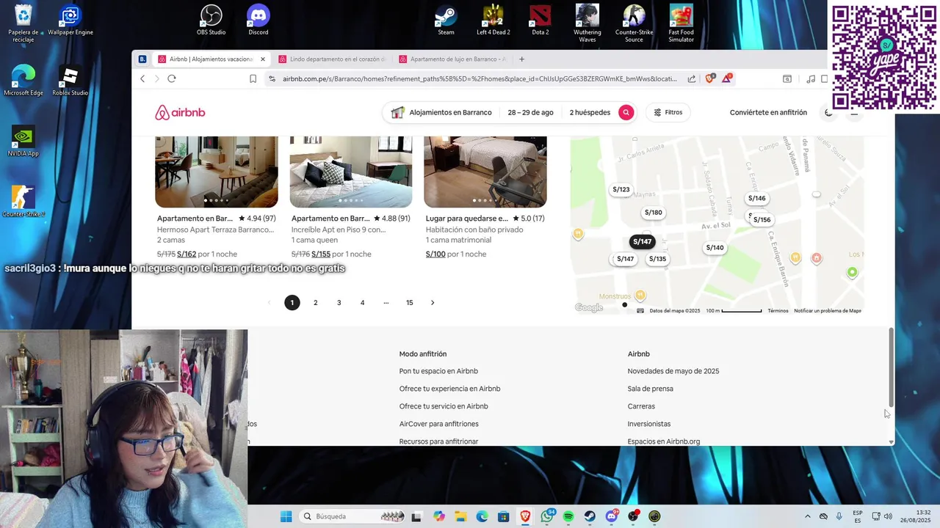Open OBS Studio desktop shortcut

pyautogui.click(x=211, y=21)
